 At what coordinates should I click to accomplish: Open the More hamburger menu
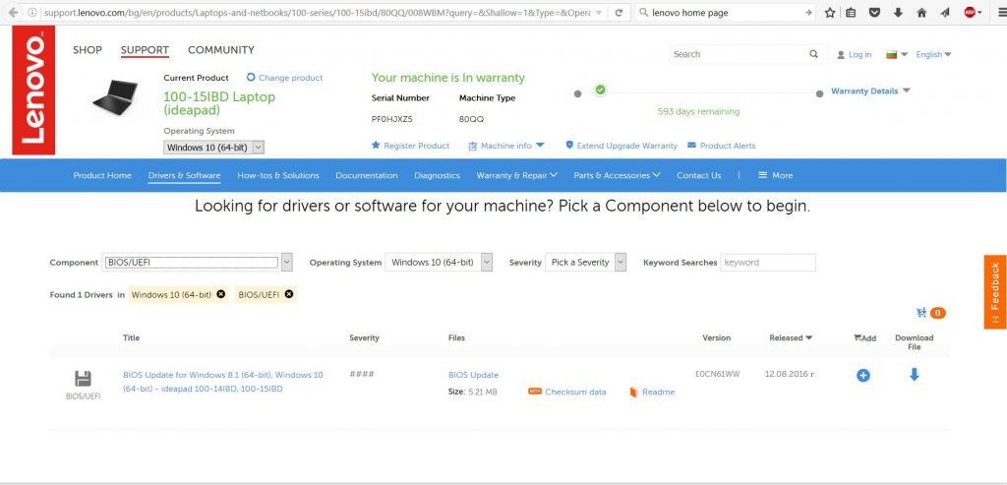(x=776, y=175)
